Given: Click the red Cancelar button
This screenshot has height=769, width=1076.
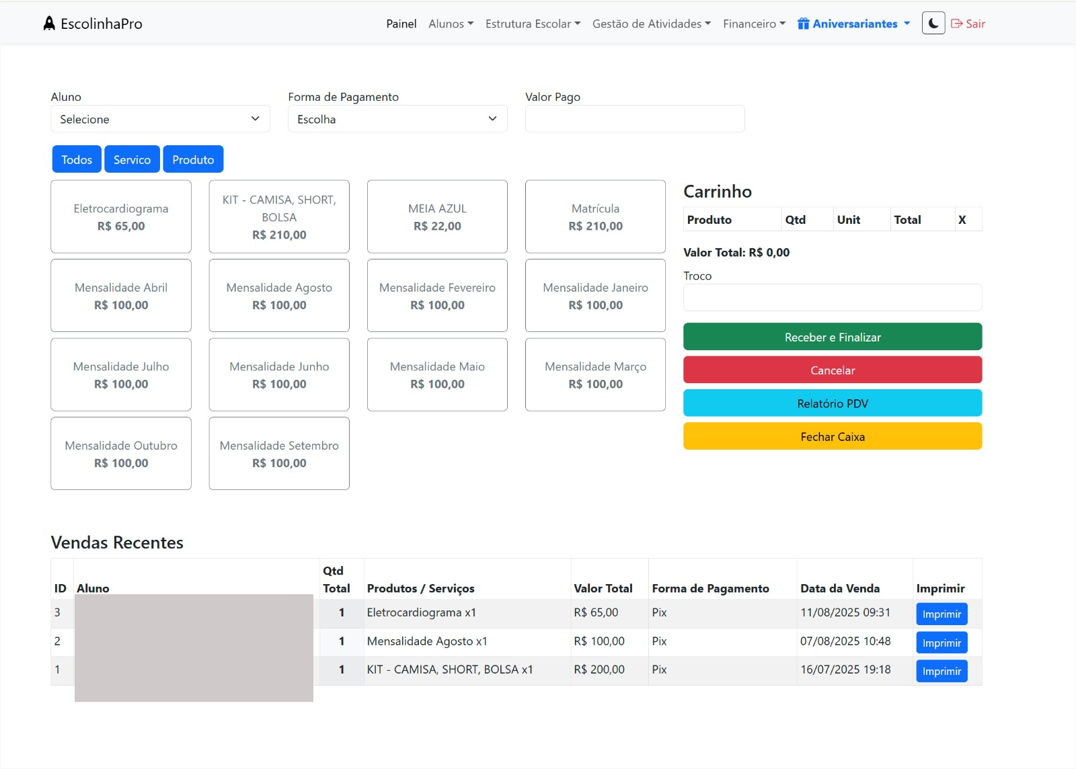Looking at the screenshot, I should point(833,370).
